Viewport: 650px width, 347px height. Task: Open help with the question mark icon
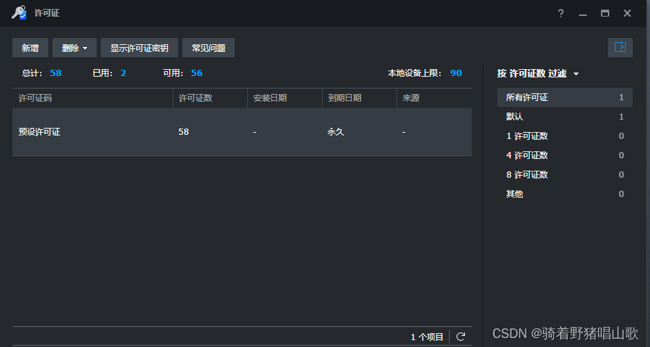point(560,13)
